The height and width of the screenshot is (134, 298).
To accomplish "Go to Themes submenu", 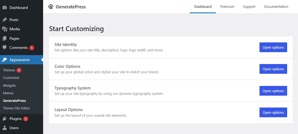I will (9, 70).
